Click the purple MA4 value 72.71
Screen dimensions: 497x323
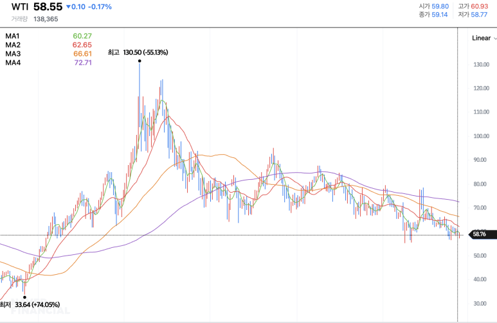(82, 63)
